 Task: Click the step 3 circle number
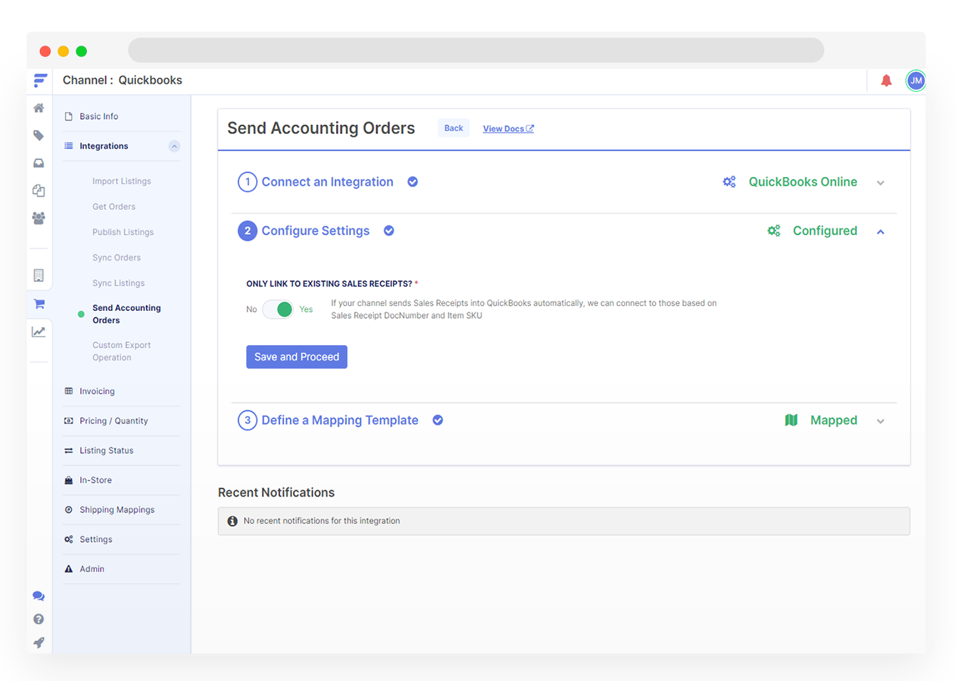click(x=247, y=420)
